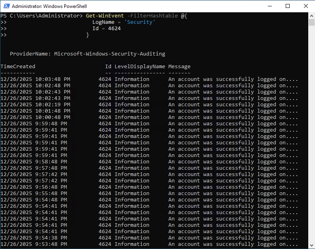Click the message text in the 9:54:38 PM row
The height and width of the screenshot is (249, 315).
point(233,238)
